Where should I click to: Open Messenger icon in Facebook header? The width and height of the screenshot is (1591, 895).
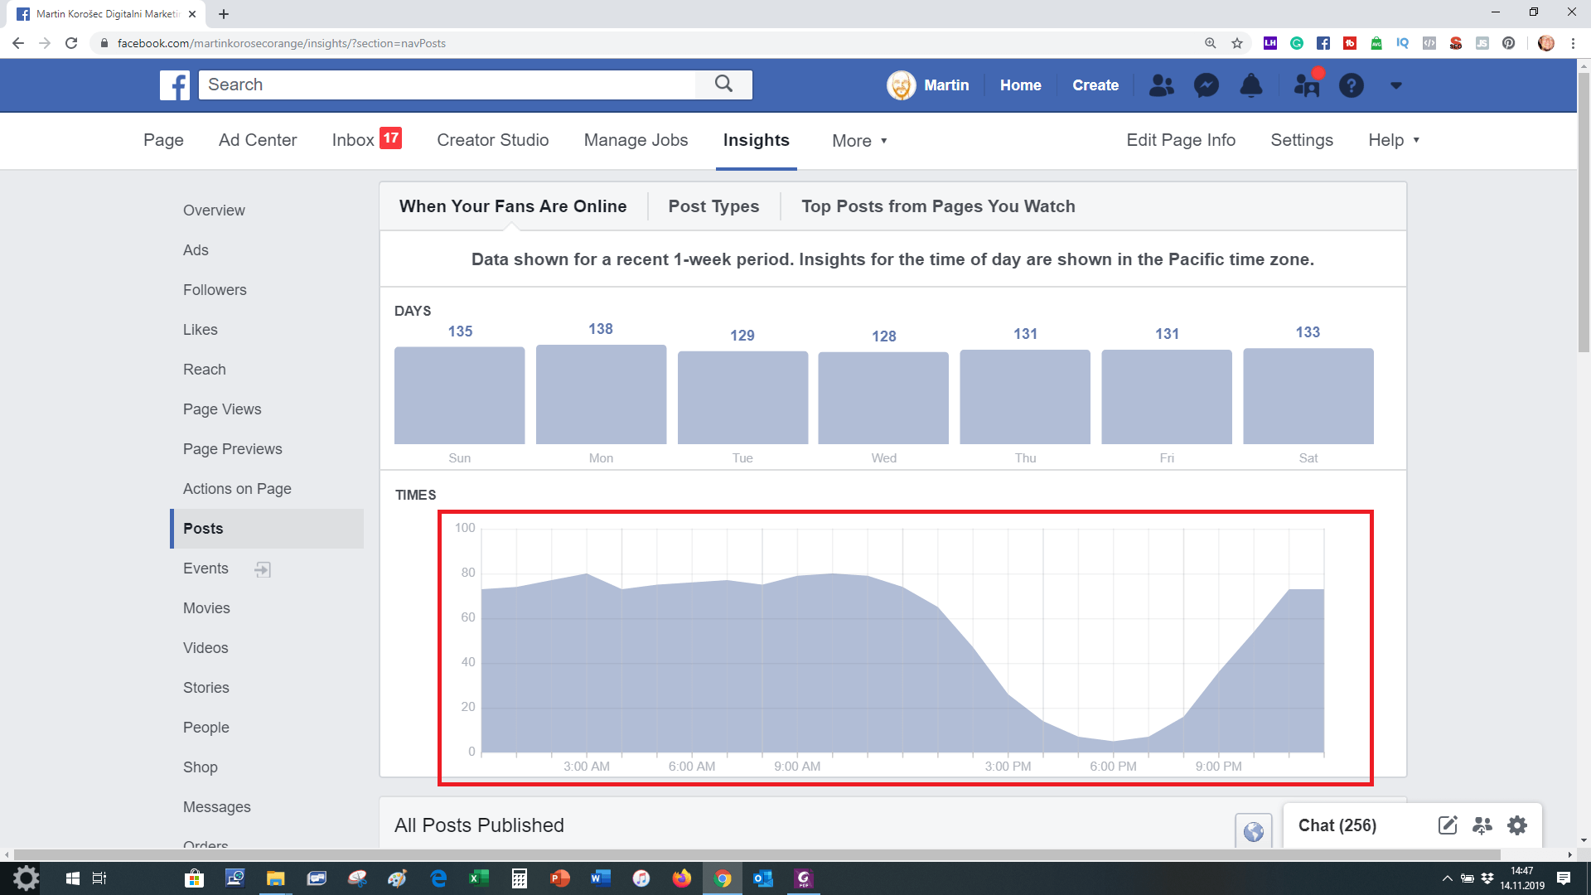pos(1206,85)
